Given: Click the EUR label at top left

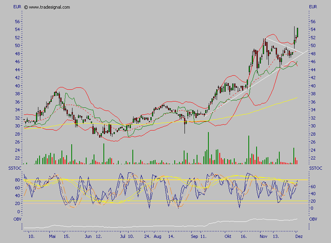Looking at the screenshot, I should (17, 7).
